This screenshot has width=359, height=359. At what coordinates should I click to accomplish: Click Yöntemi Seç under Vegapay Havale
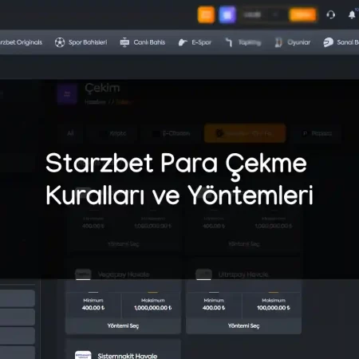pyautogui.click(x=123, y=325)
